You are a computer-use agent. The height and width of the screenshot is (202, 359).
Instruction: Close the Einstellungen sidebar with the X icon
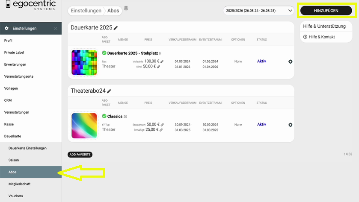pos(56,29)
